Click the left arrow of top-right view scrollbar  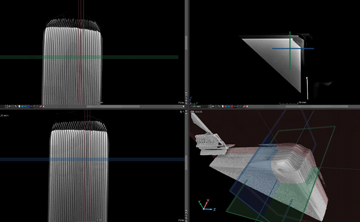click(247, 107)
